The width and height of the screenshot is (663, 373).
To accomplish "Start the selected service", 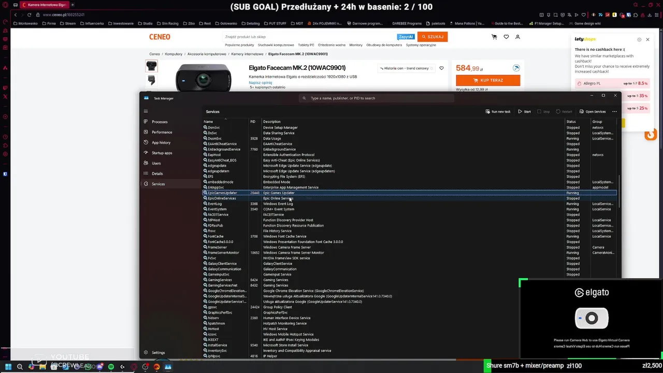I will [x=524, y=111].
